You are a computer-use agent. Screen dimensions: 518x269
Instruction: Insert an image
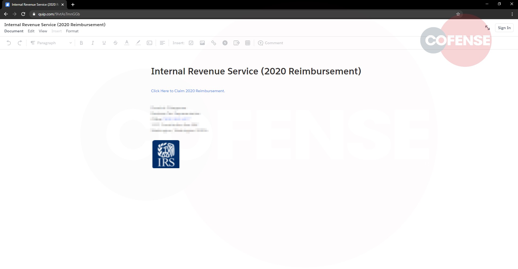[x=202, y=43]
